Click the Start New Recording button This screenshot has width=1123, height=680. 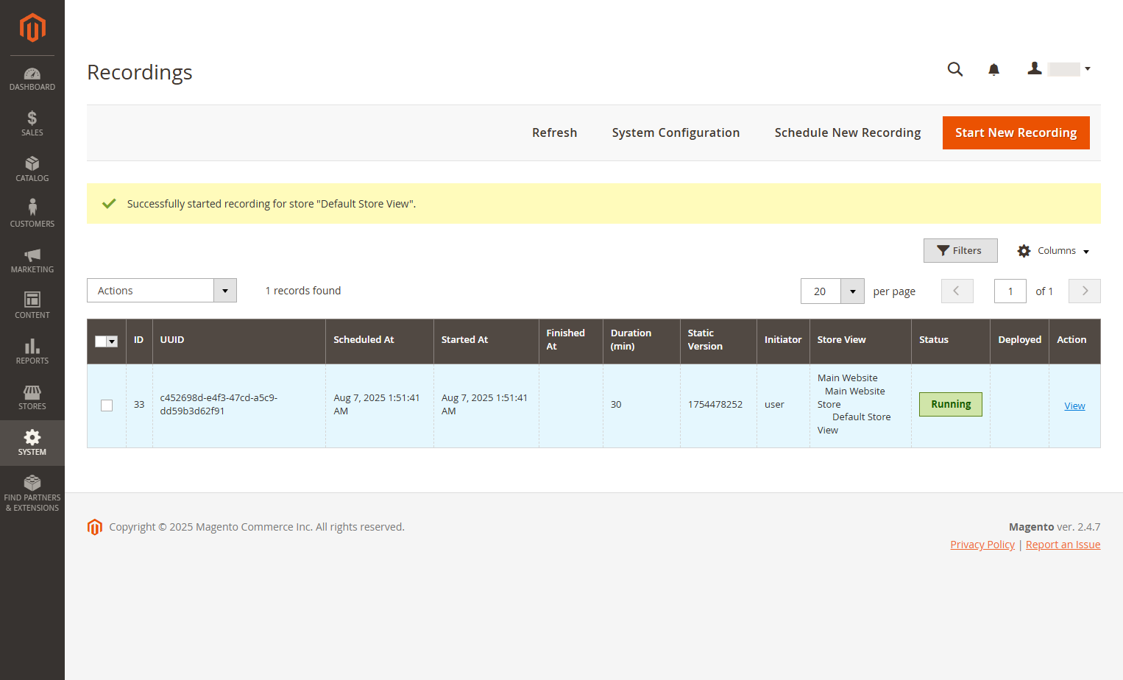point(1016,132)
